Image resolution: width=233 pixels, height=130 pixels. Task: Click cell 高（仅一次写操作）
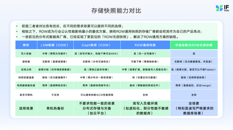click(x=145, y=54)
